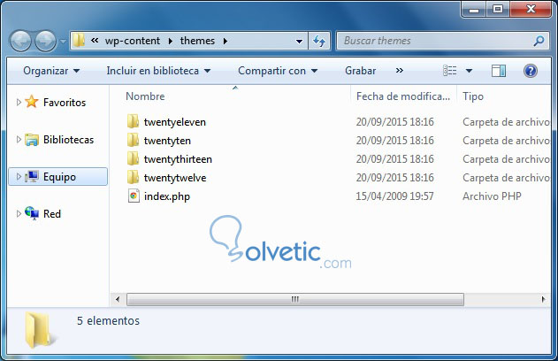This screenshot has width=558, height=361.
Task: Close the themes Explorer window
Action: [531, 9]
